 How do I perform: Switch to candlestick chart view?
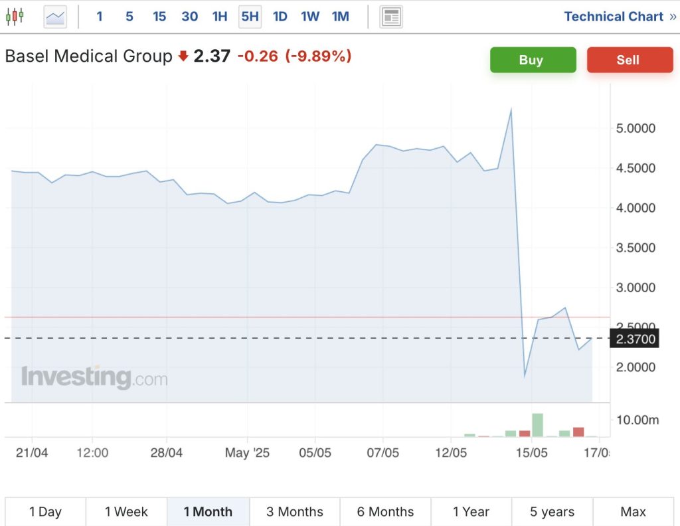[15, 16]
